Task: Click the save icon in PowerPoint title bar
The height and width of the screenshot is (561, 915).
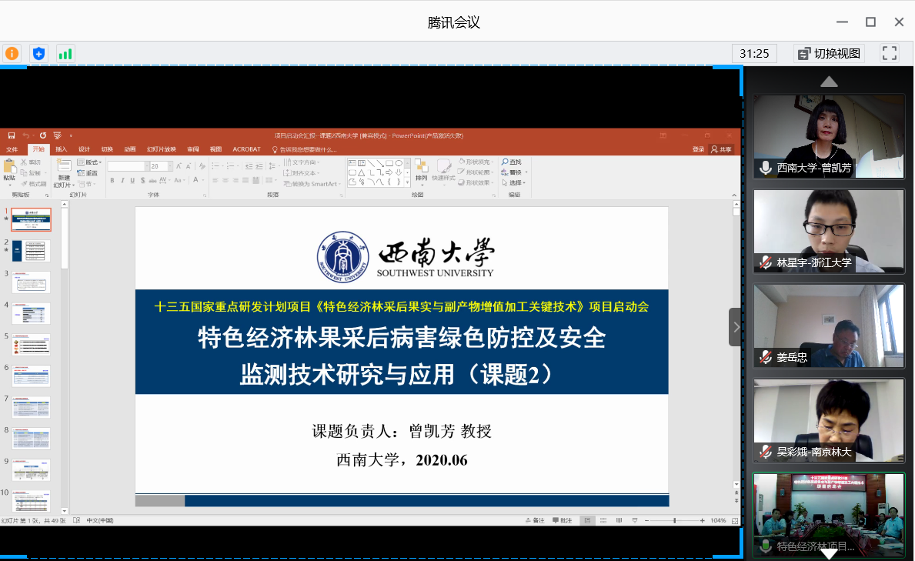Action: coord(12,135)
